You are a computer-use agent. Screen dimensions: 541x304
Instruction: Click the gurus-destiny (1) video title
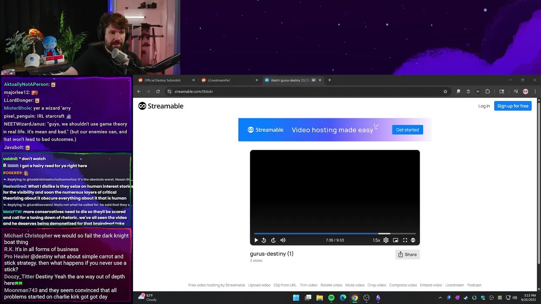tap(271, 254)
